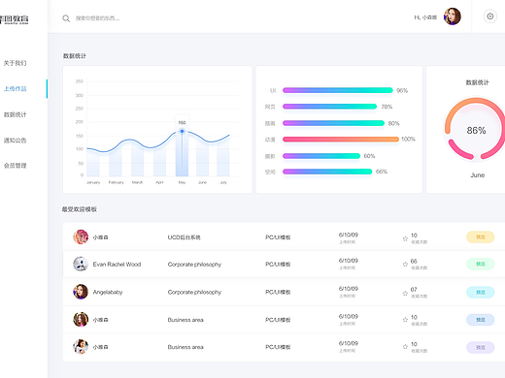Click the yellow button in UCD后台系统 row

click(480, 236)
